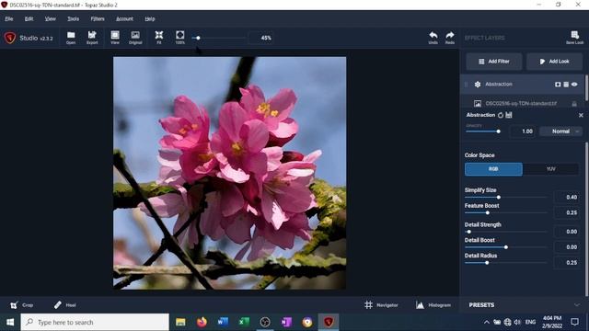Save the Abstraction filter preset icon
The height and width of the screenshot is (331, 589).
tap(509, 115)
